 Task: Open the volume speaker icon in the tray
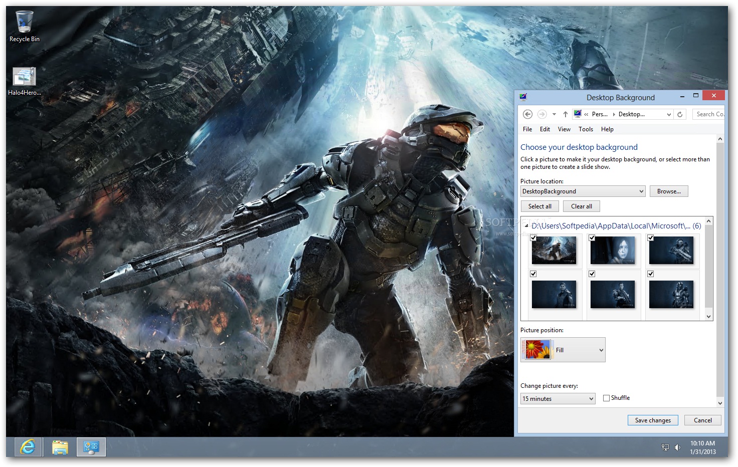point(677,447)
